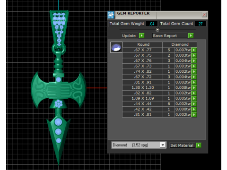Click the green arrow for the .67 X .75 row
This screenshot has width=227, height=170.
coord(194,55)
